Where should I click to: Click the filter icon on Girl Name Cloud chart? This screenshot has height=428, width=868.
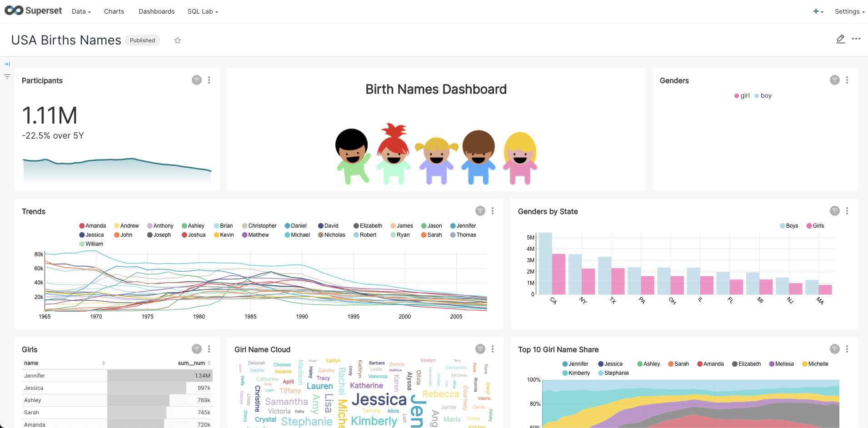[480, 348]
